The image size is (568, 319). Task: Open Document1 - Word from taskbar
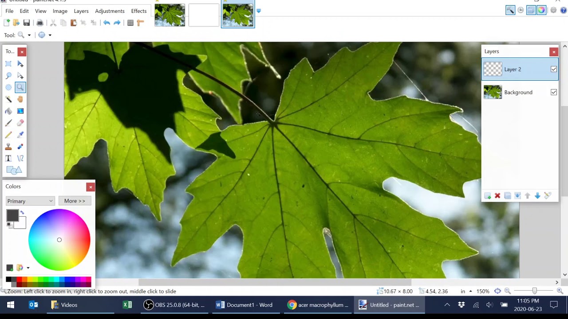pos(245,305)
